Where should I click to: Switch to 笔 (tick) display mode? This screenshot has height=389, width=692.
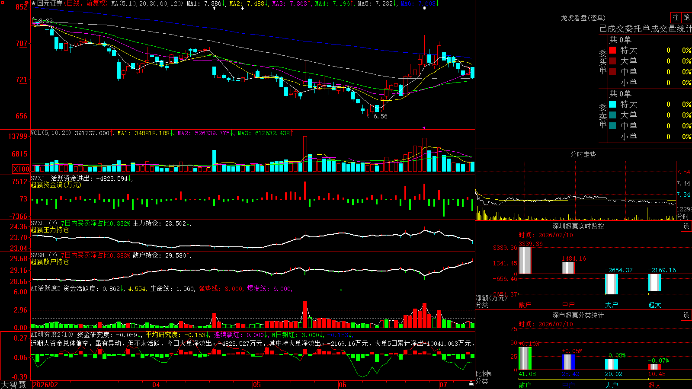pyautogui.click(x=686, y=17)
